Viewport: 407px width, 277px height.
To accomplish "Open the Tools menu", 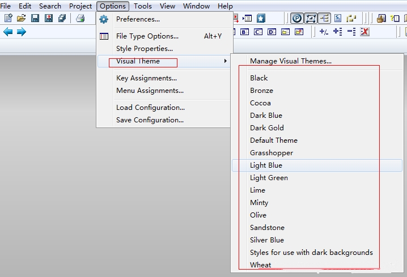I will pos(143,6).
